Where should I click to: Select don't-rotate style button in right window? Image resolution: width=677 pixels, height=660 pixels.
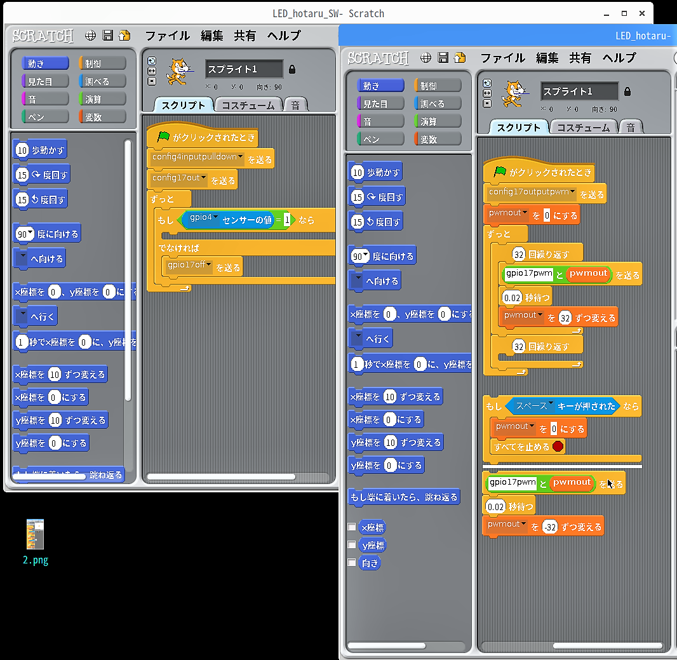point(487,104)
